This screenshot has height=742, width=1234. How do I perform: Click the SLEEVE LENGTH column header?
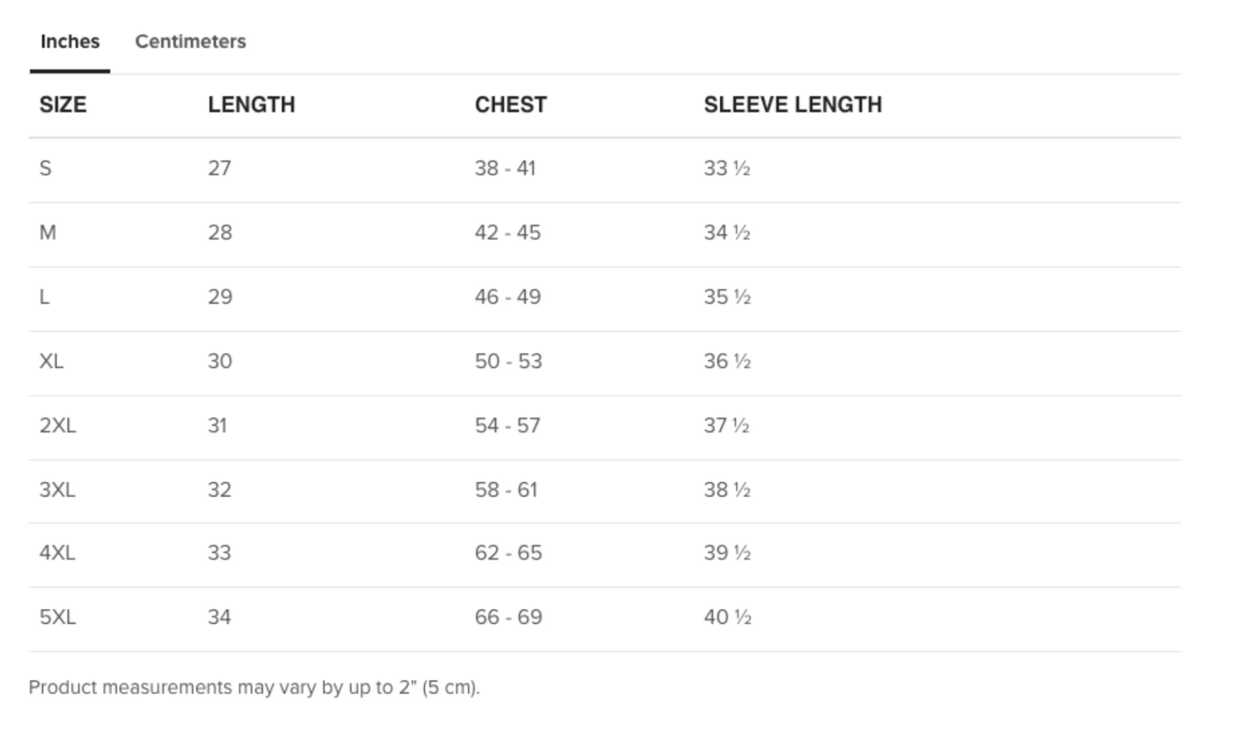coord(793,104)
